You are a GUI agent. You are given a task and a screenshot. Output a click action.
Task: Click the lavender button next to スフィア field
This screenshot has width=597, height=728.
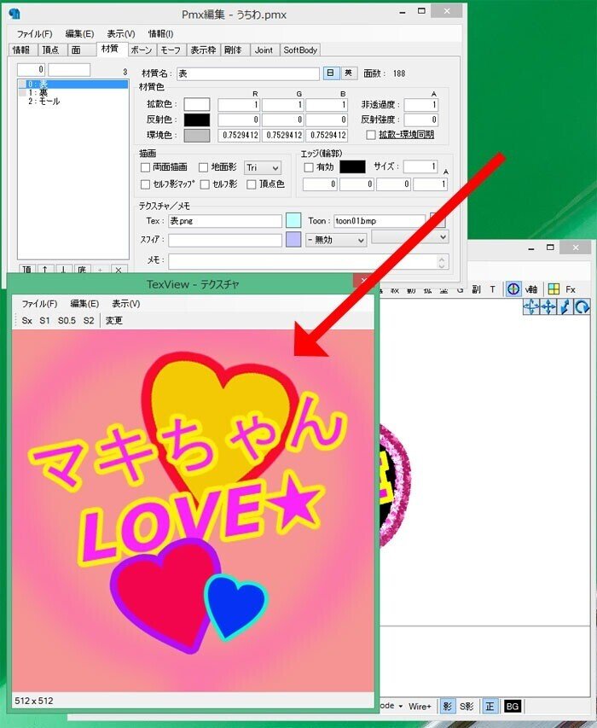coord(293,240)
